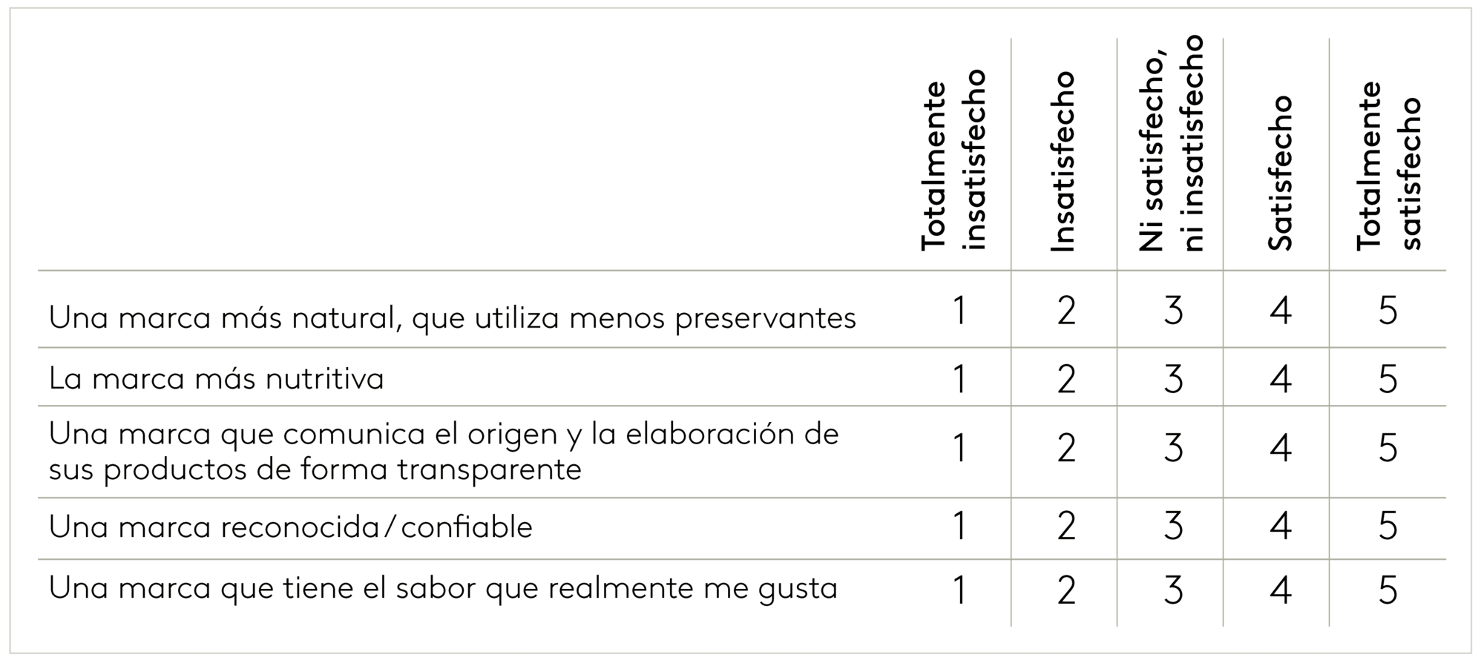Screen dimensions: 1484x666
Task: Click the 'Una marca más natural' statement text
Action: point(452,318)
